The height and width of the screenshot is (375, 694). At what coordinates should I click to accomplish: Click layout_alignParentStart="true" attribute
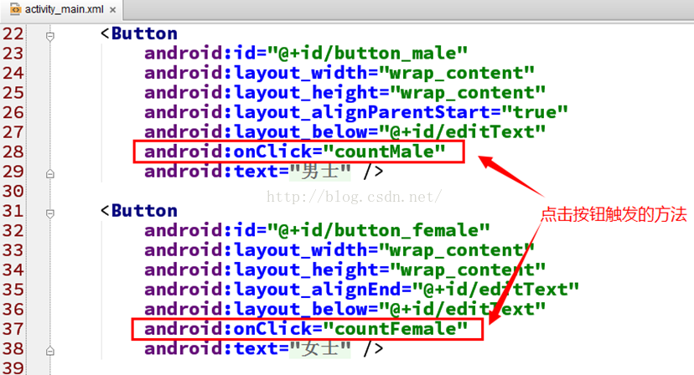356,112
